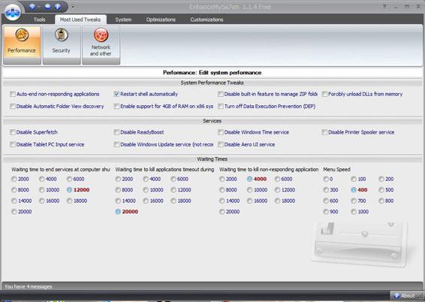
Task: Check Turn off Data Execution Prevention (DEP)
Action: coord(221,106)
